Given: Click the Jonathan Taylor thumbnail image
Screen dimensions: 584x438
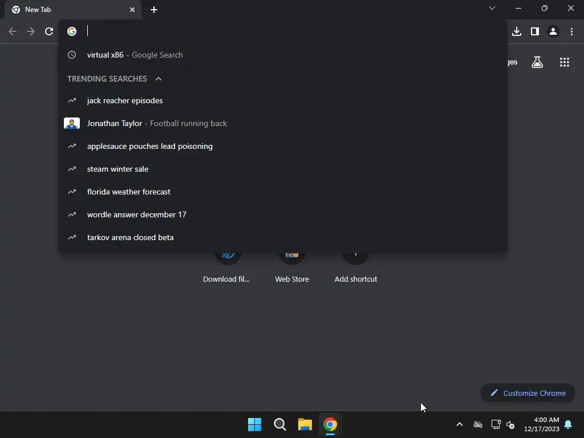Looking at the screenshot, I should (72, 123).
